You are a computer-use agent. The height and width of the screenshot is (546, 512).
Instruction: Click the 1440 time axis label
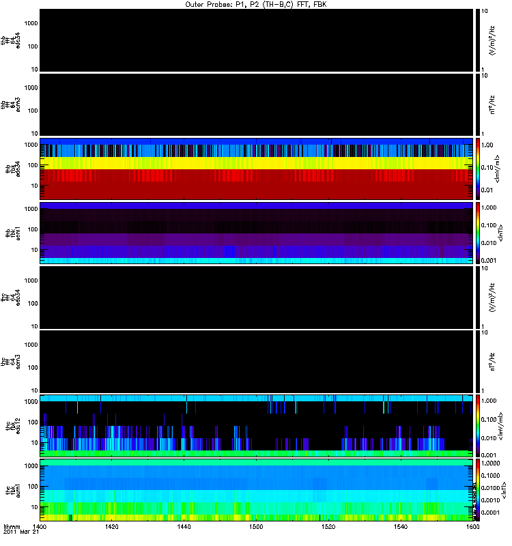(x=184, y=526)
